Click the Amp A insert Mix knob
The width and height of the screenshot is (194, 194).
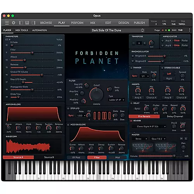click(138, 90)
